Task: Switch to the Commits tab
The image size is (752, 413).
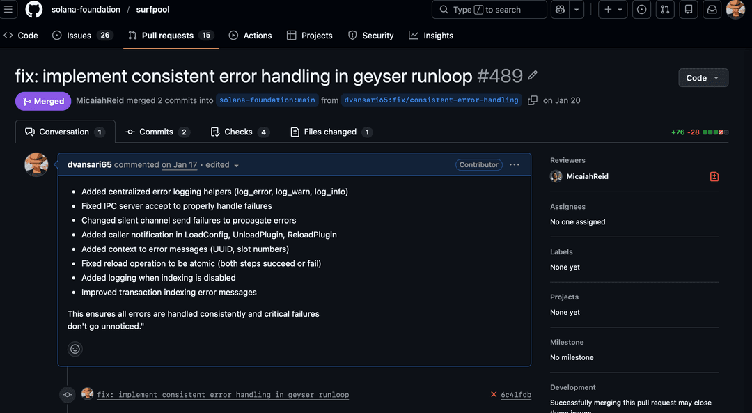Action: (x=157, y=132)
